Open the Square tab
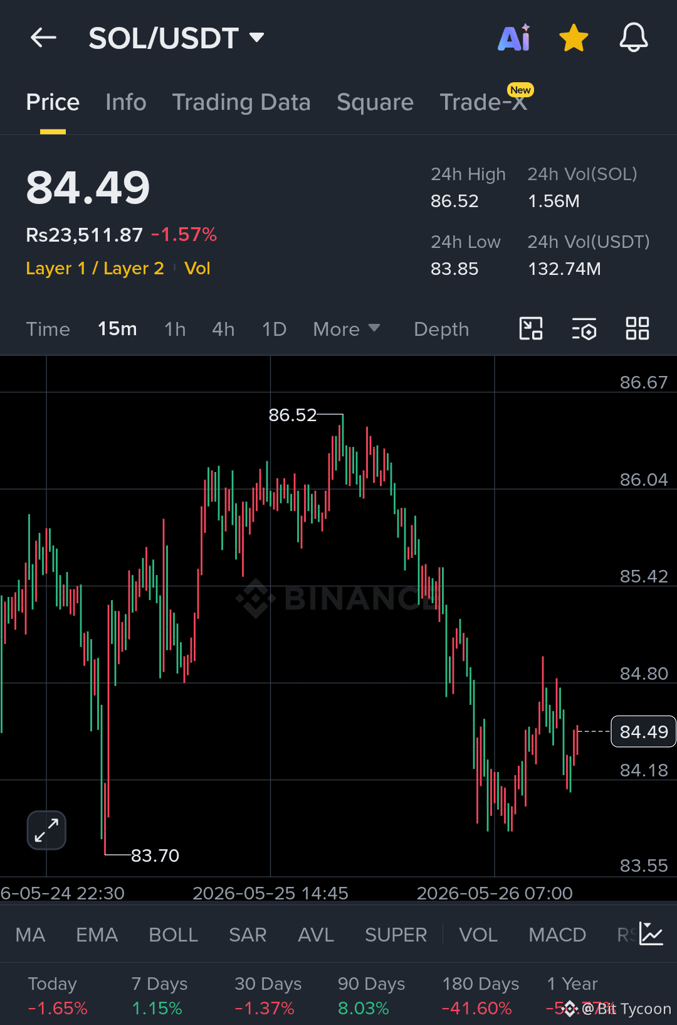Screen dimensions: 677x1025 click(375, 102)
